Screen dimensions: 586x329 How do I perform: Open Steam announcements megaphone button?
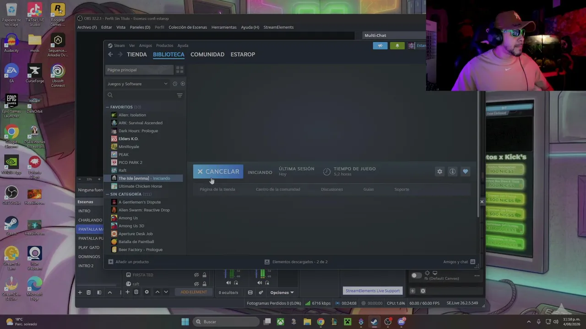pyautogui.click(x=380, y=46)
